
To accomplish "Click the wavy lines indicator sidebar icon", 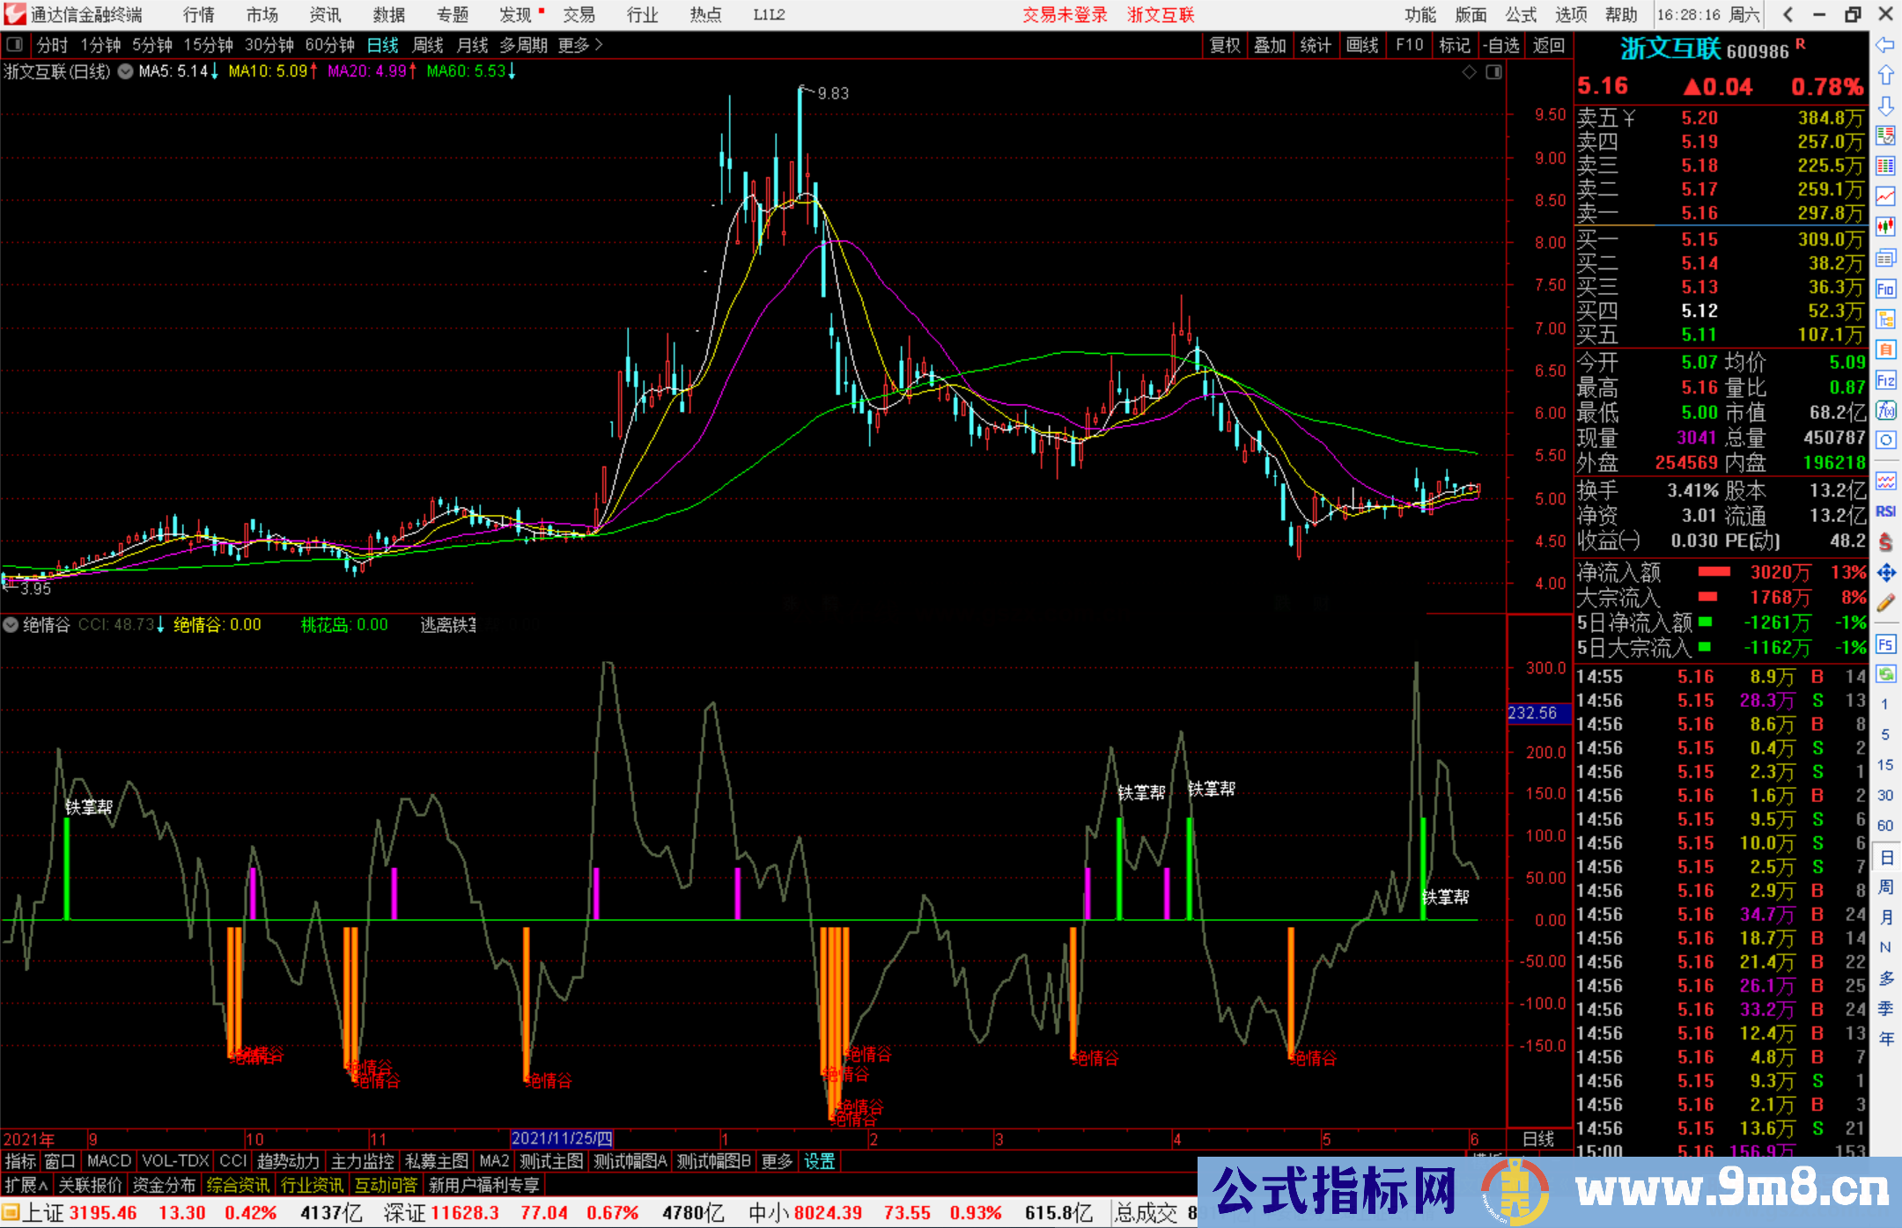I will (x=1885, y=481).
